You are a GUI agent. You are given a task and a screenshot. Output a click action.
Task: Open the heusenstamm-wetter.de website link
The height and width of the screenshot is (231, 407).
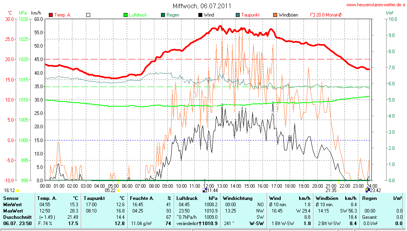click(376, 5)
